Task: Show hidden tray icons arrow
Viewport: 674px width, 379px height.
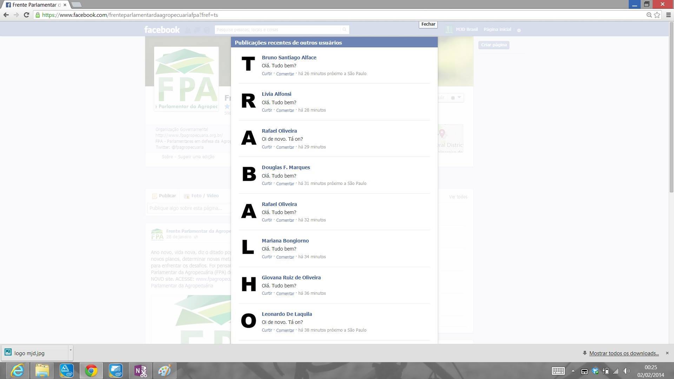Action: (x=573, y=371)
